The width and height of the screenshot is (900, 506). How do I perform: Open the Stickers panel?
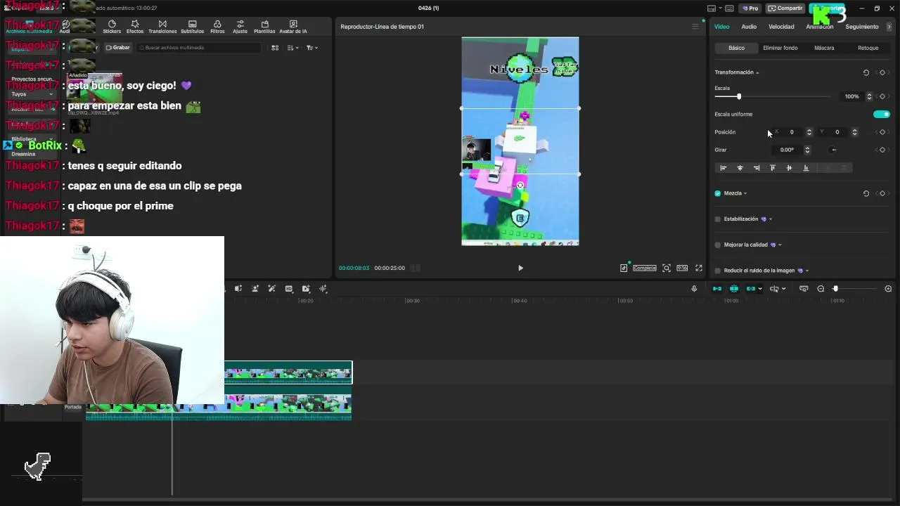coord(112,27)
